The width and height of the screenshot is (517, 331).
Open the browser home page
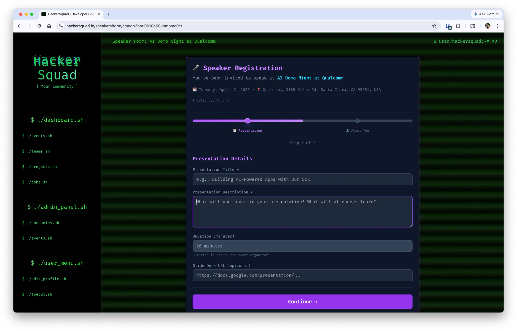[x=49, y=26]
